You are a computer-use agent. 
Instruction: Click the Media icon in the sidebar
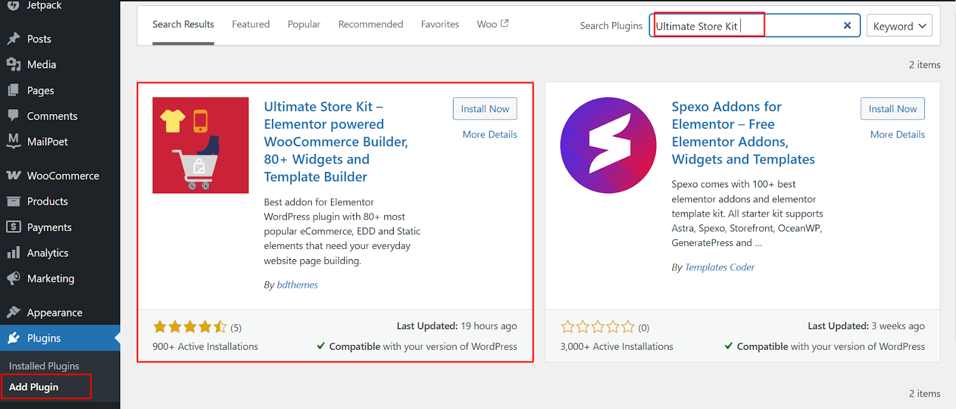click(x=13, y=64)
